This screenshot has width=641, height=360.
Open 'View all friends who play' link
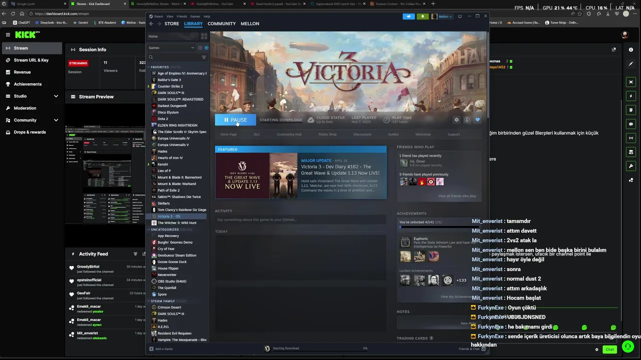pos(457,196)
